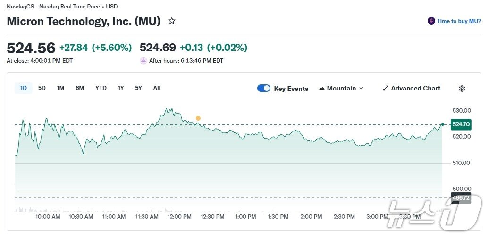Switch chart to 1Y range

[121, 88]
